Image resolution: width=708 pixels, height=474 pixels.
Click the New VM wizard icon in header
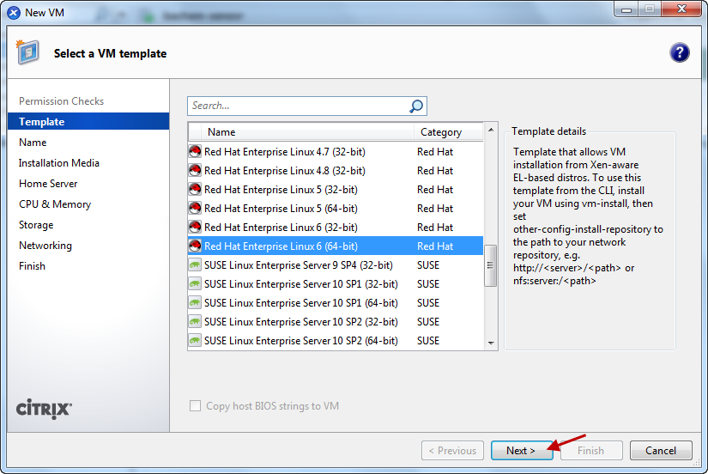[x=27, y=52]
